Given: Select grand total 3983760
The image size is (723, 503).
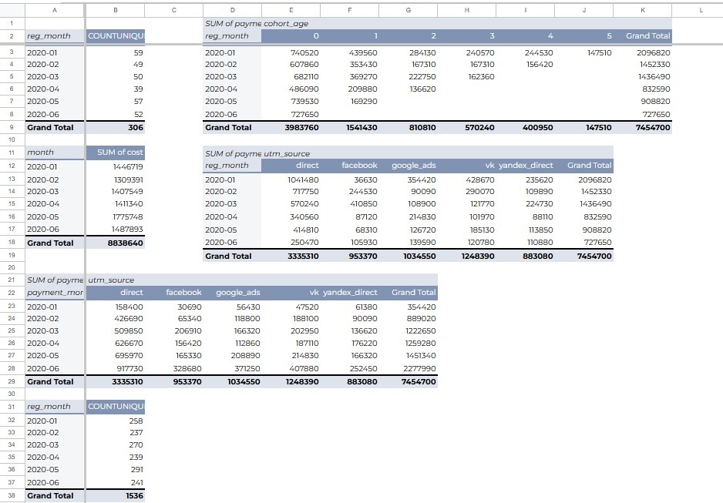Looking at the screenshot, I should (x=291, y=128).
